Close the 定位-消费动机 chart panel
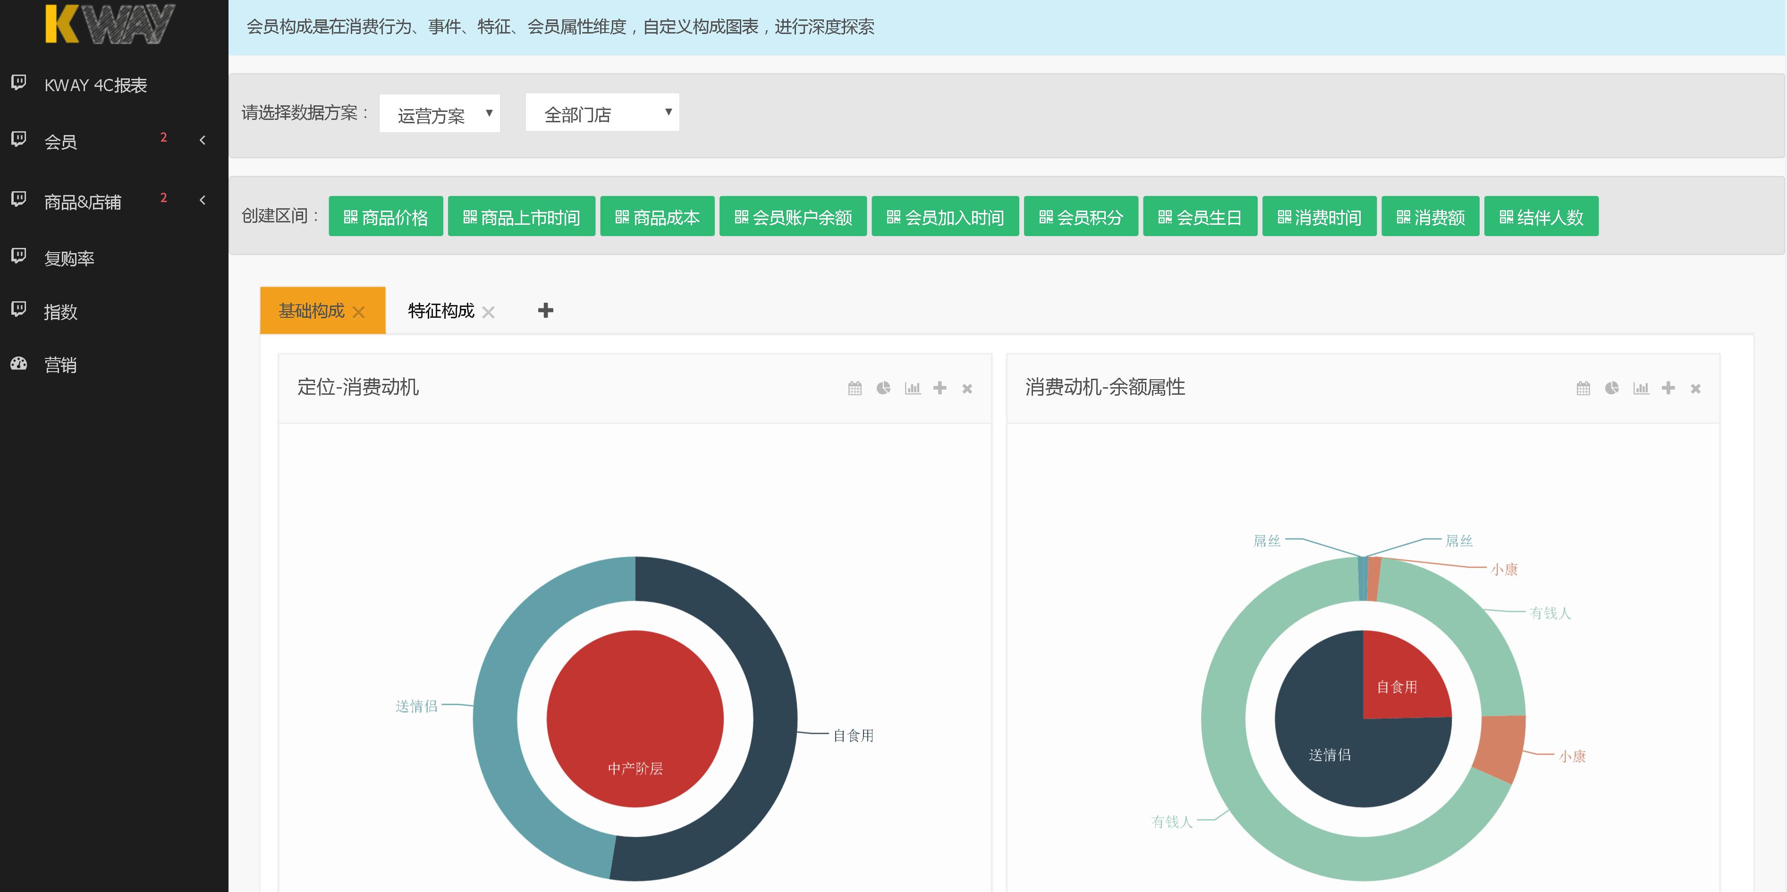 967,389
